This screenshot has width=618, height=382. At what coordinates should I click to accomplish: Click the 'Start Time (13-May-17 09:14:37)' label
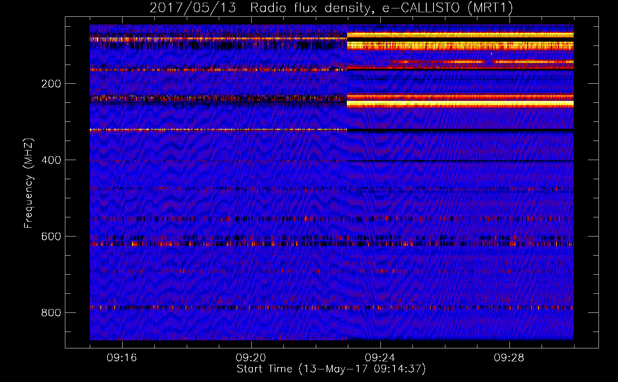pos(331,369)
